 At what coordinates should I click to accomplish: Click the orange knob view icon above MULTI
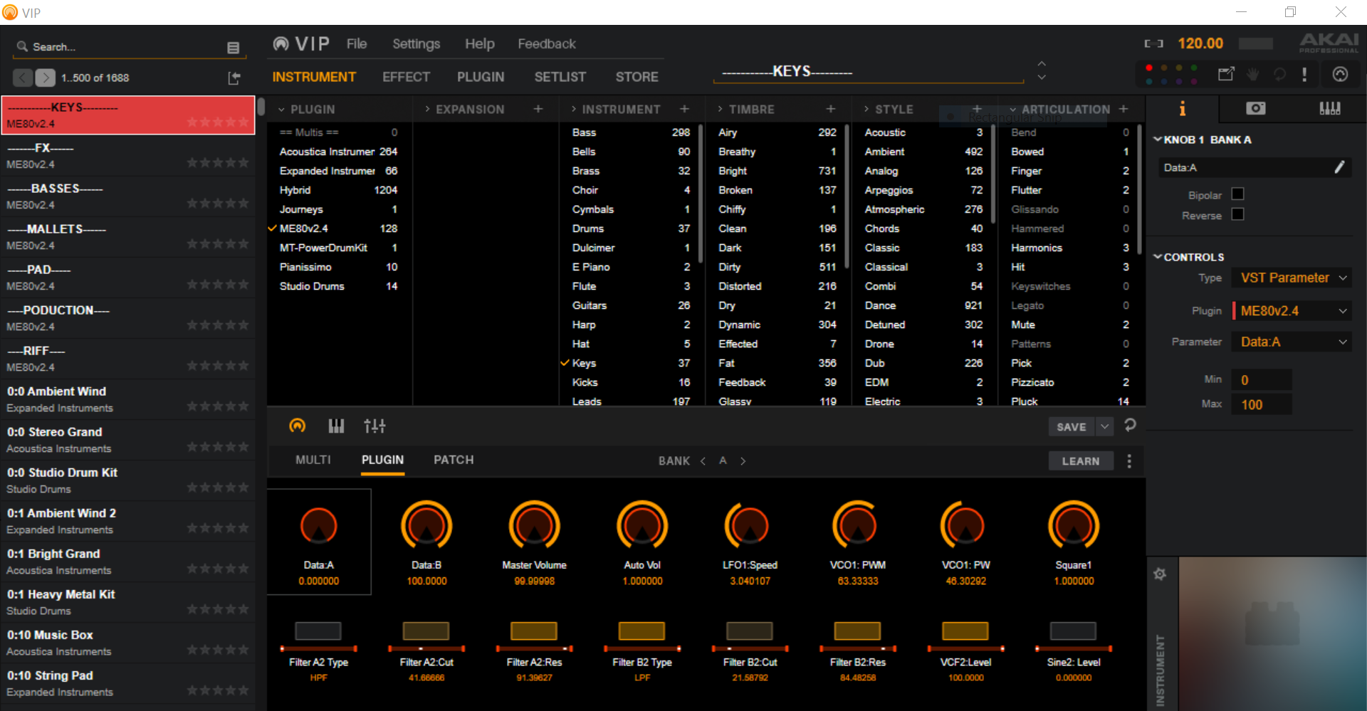click(x=298, y=426)
